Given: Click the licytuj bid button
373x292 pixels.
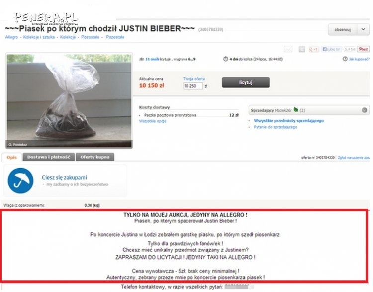Looking at the screenshot, I should point(246,82).
